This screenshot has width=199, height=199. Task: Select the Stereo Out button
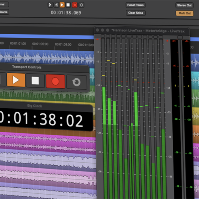click(x=184, y=6)
